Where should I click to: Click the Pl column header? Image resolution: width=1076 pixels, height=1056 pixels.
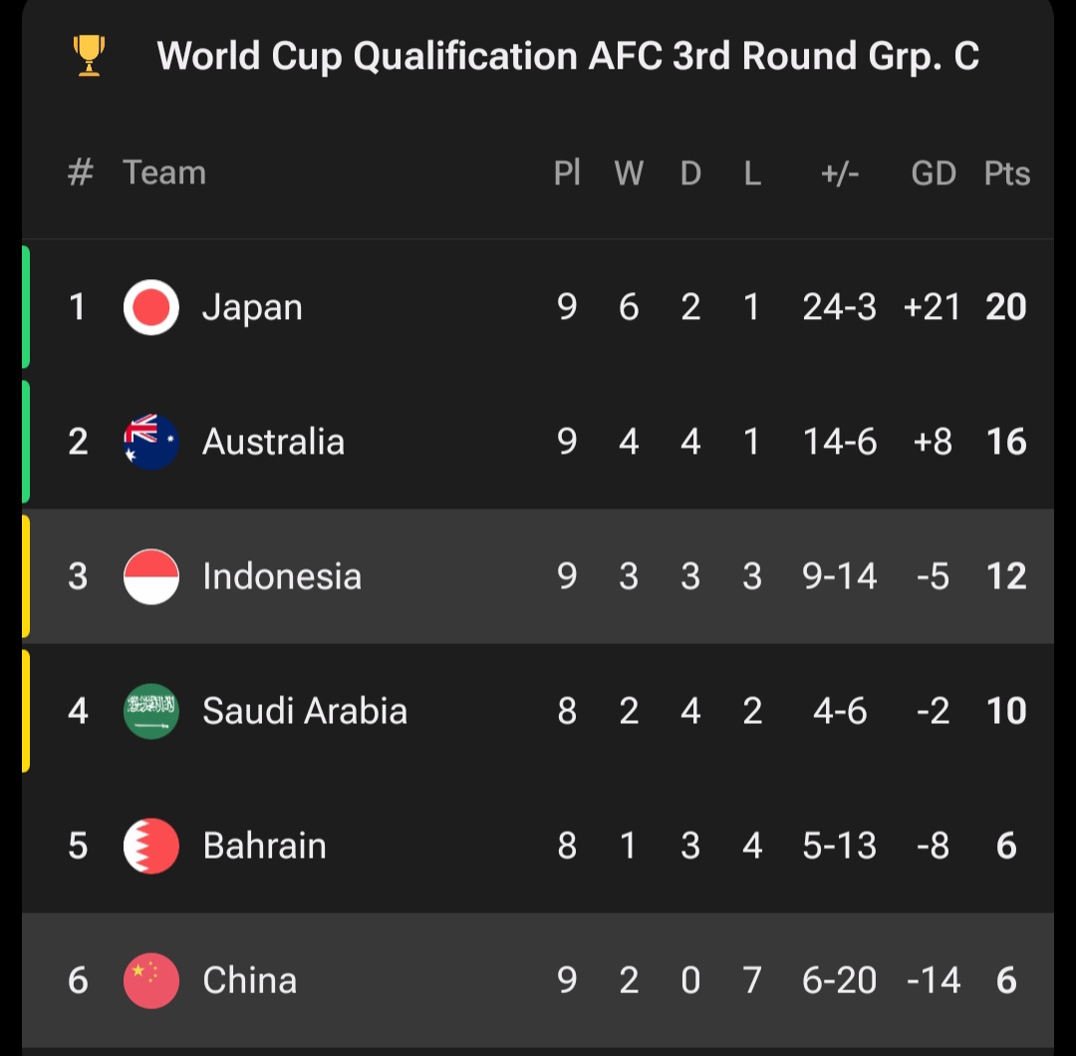click(x=567, y=174)
